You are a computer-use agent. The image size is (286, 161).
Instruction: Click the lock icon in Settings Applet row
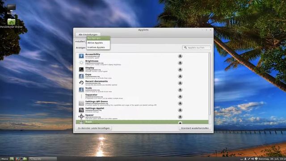[180, 110]
